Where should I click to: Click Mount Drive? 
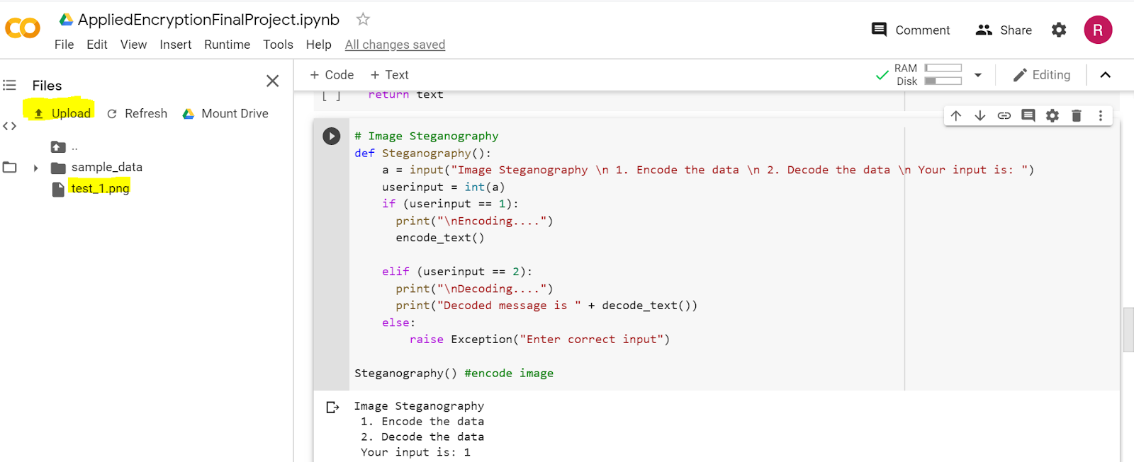[225, 113]
